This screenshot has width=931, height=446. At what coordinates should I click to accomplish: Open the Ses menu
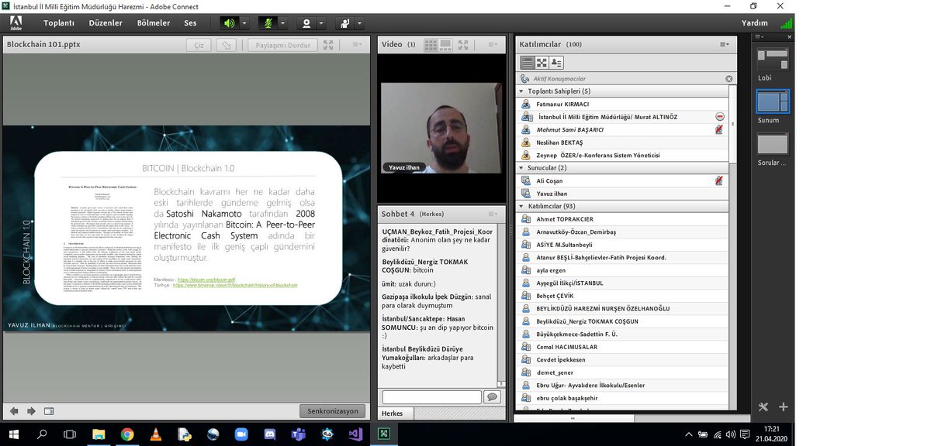pos(190,23)
